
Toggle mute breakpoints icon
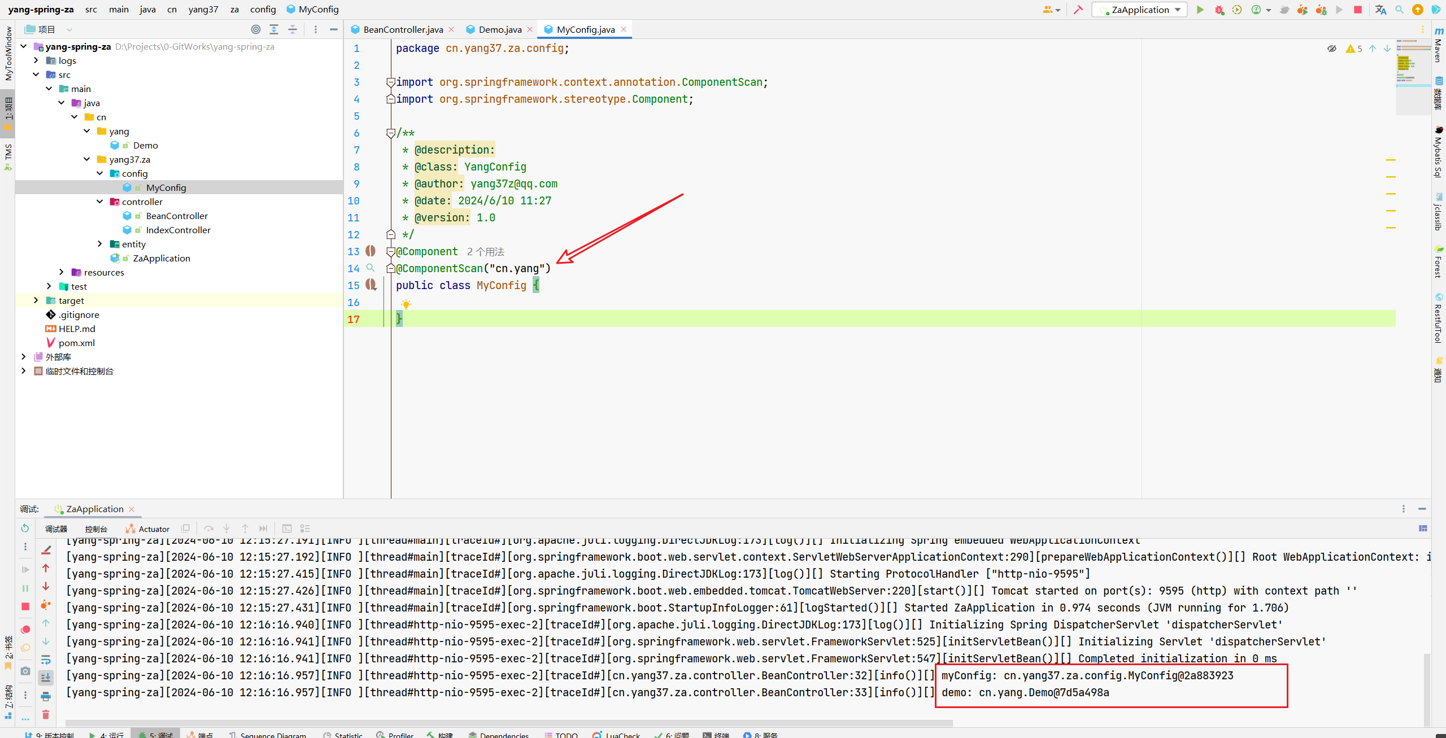click(25, 648)
